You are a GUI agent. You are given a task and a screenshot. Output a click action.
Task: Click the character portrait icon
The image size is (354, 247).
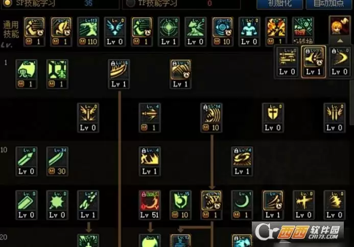(340, 25)
